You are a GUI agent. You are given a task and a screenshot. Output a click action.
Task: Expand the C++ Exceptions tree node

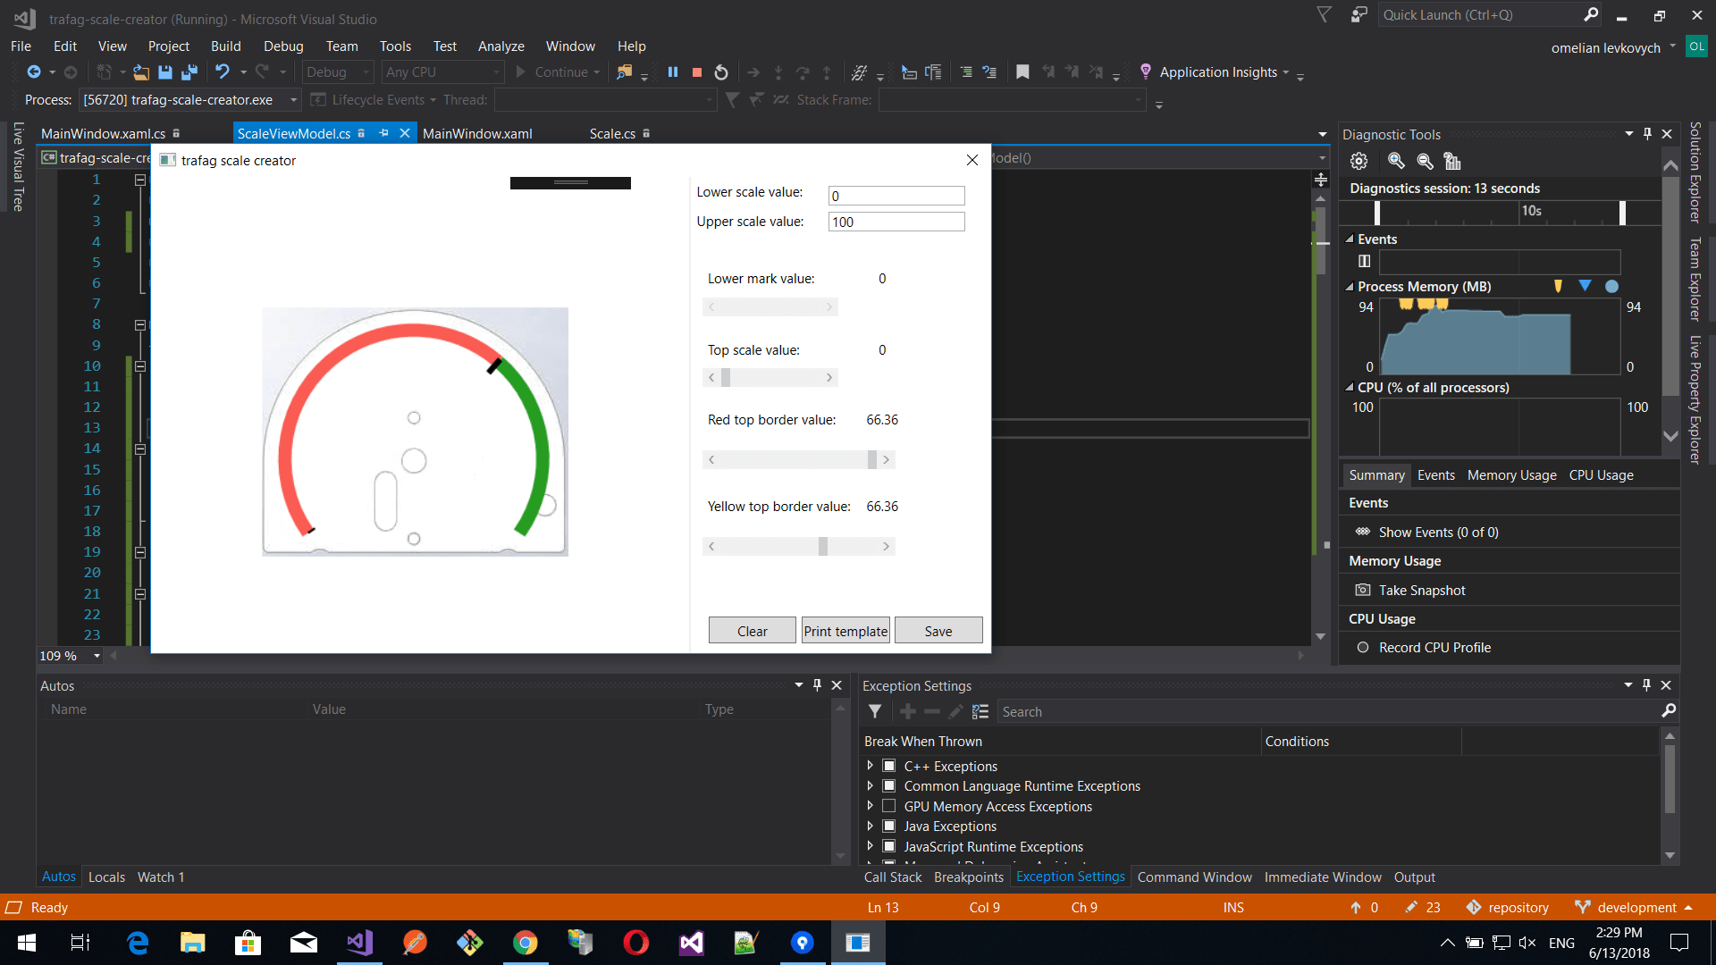(870, 766)
